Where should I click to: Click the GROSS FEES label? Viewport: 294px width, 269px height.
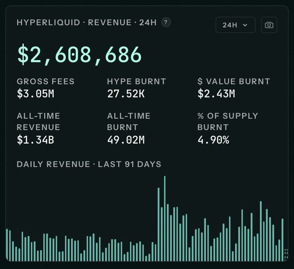45,81
